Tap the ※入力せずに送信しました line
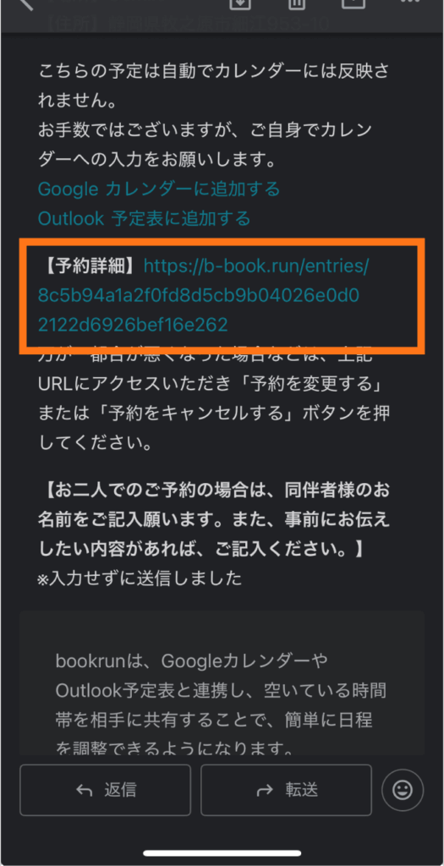 140,578
